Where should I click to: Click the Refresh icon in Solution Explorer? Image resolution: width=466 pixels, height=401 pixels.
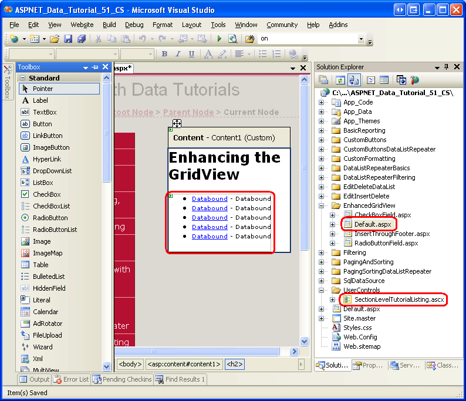pos(340,80)
